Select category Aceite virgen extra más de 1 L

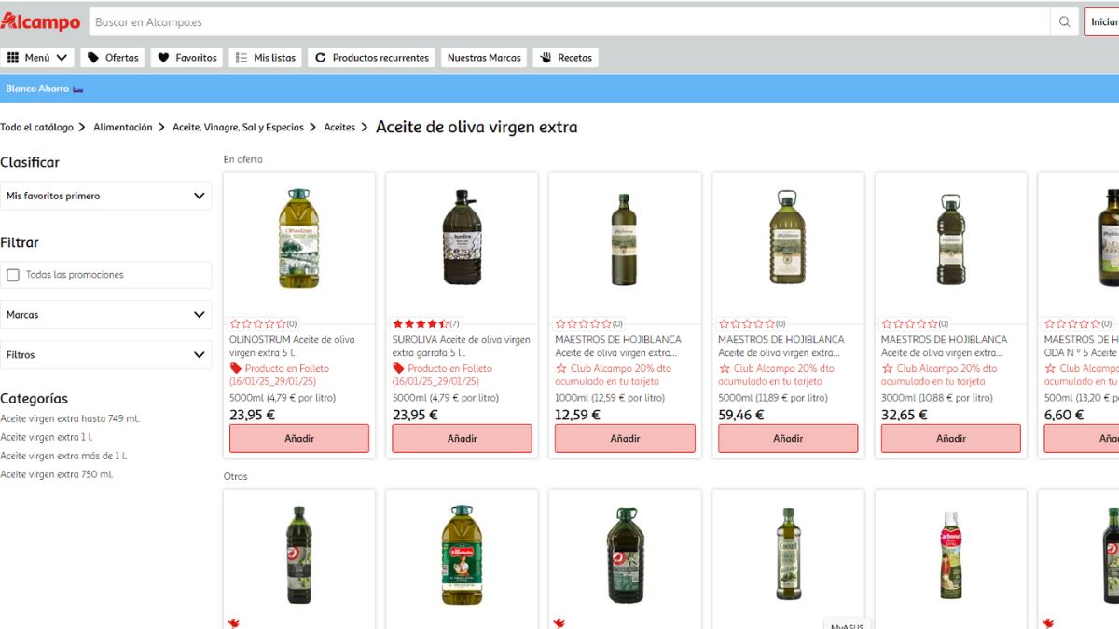pos(63,457)
